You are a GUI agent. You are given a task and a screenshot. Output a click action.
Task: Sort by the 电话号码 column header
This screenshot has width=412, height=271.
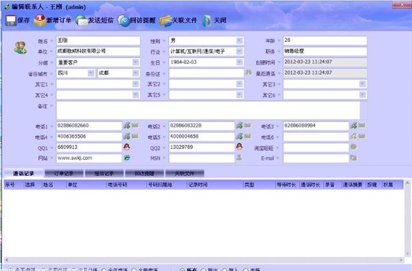pos(126,185)
